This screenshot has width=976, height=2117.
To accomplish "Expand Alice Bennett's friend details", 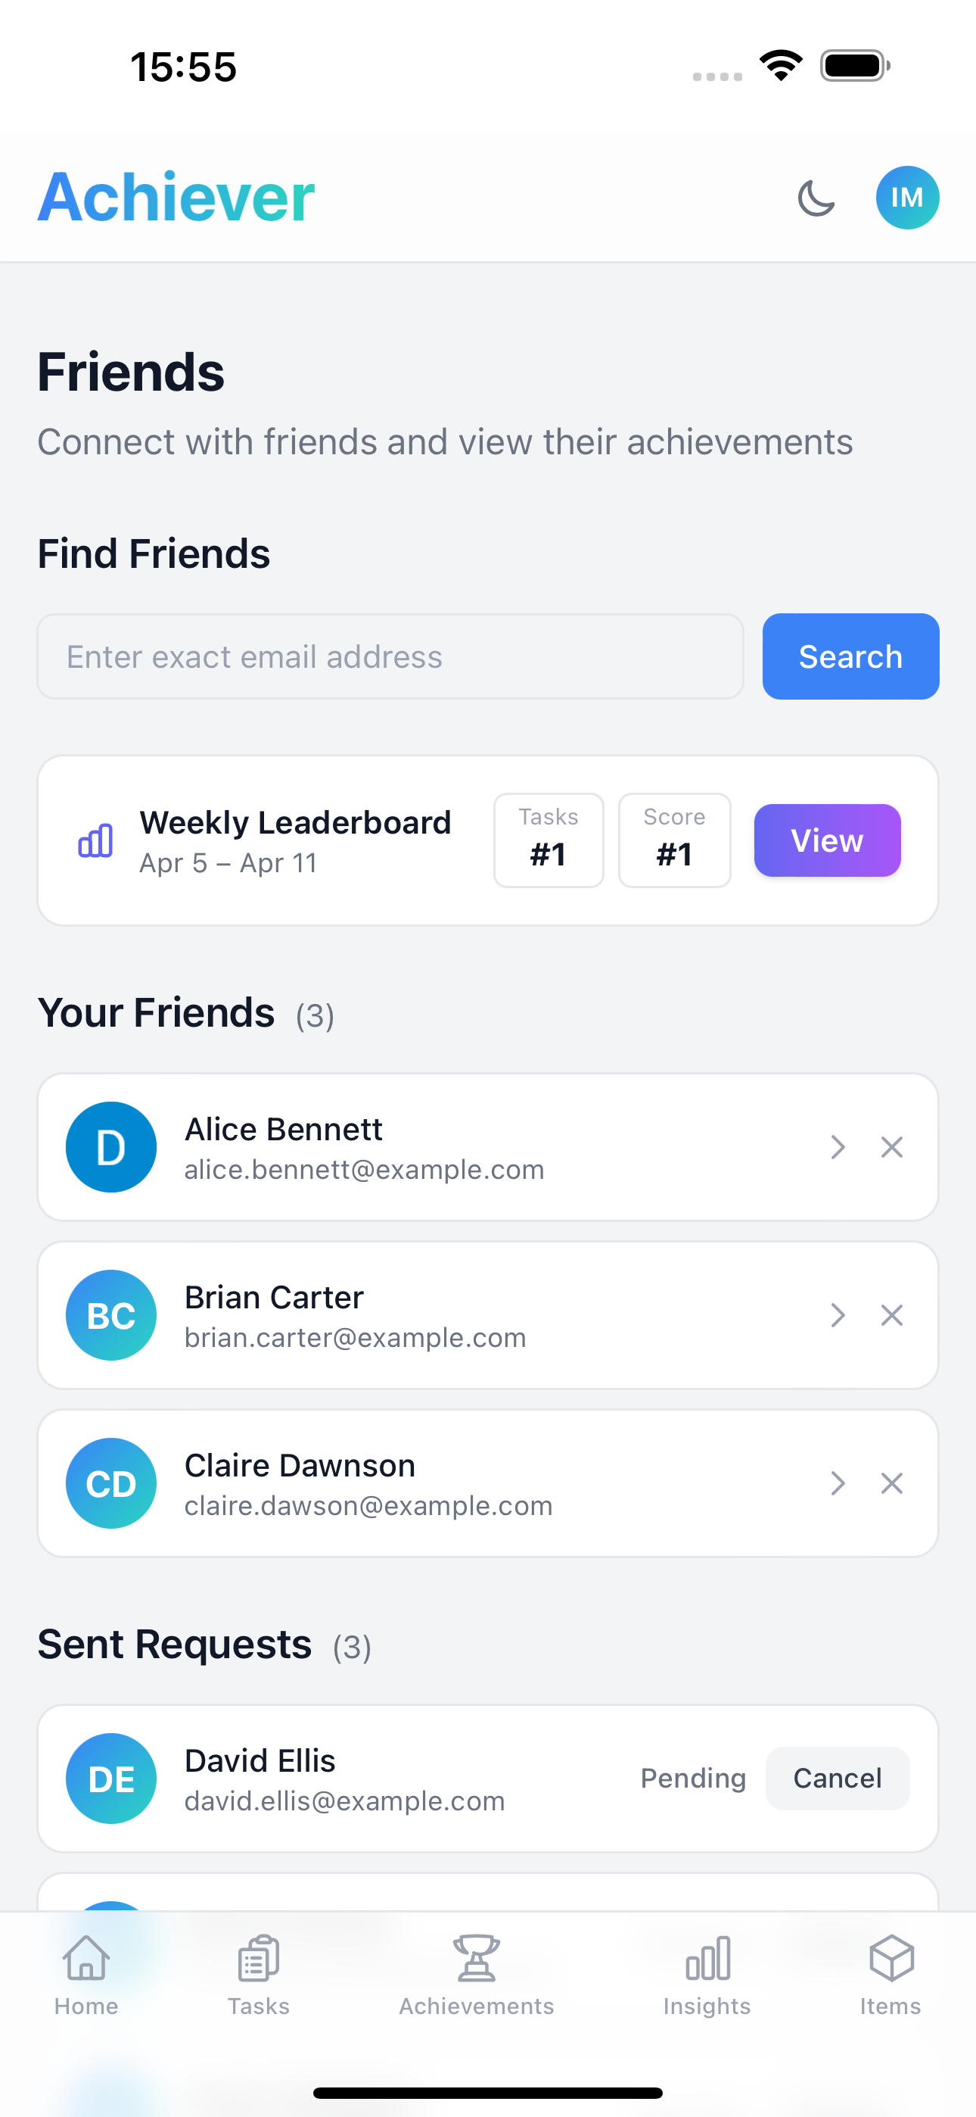I will pos(837,1146).
